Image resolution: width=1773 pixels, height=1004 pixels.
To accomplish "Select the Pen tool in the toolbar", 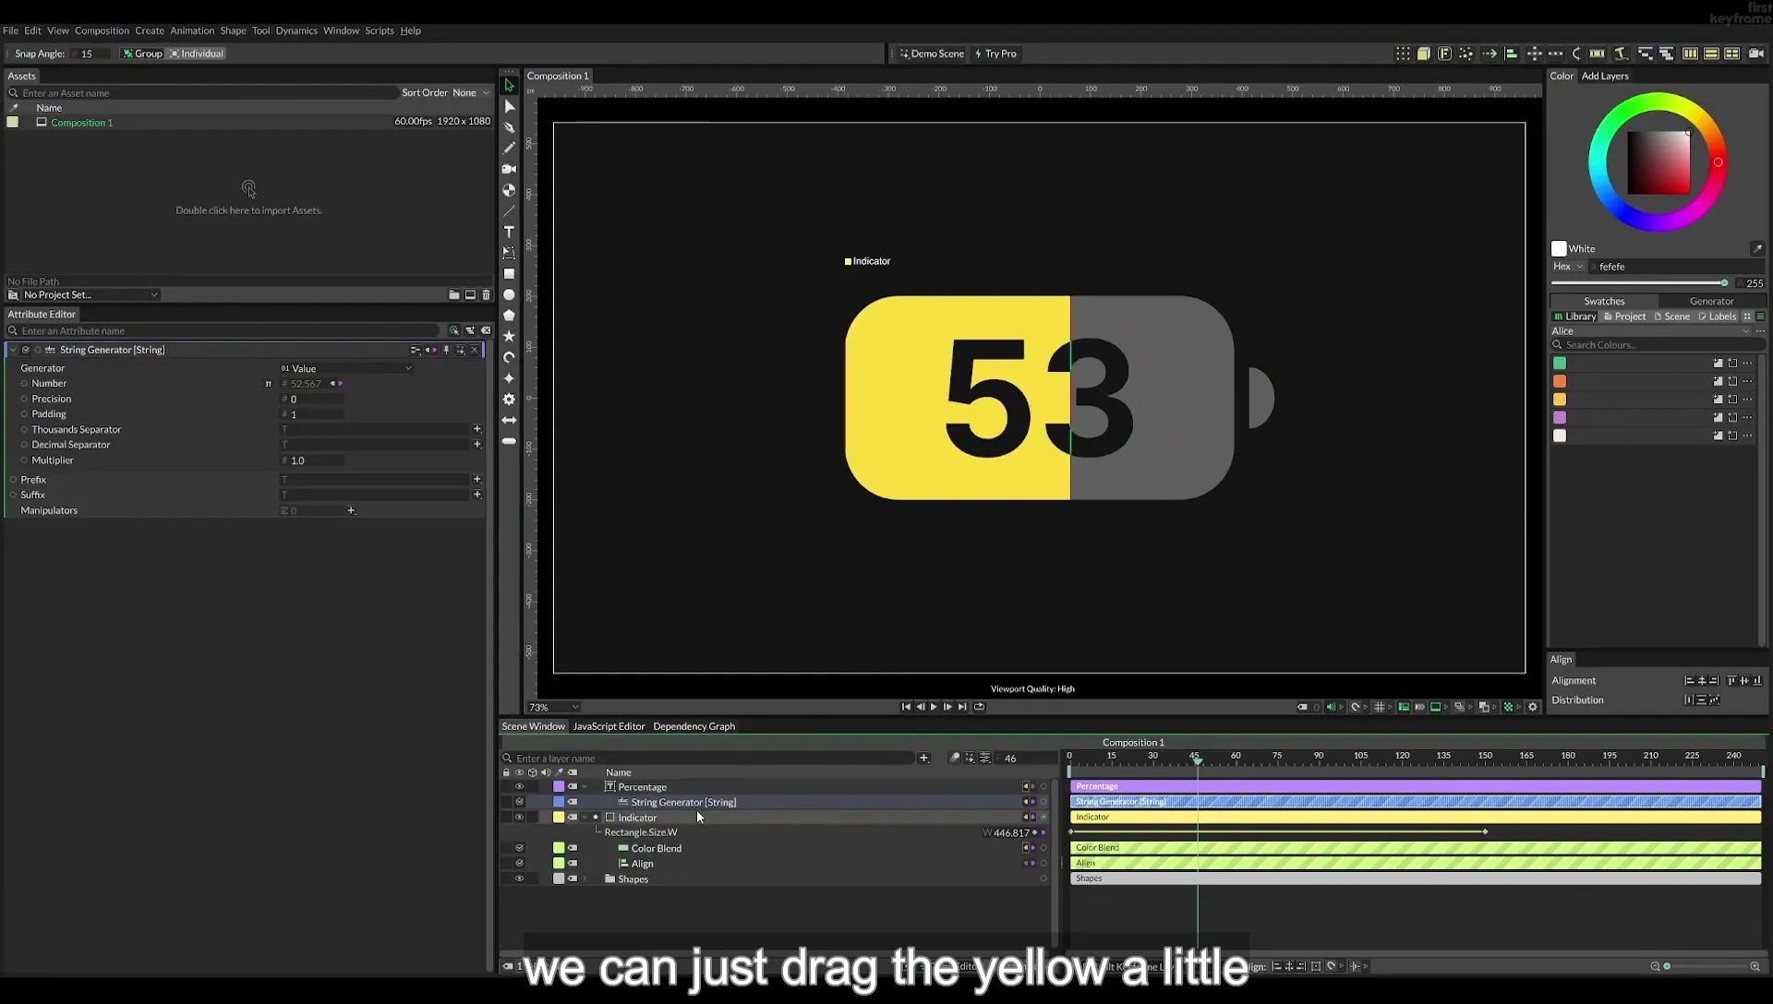I will pyautogui.click(x=509, y=127).
